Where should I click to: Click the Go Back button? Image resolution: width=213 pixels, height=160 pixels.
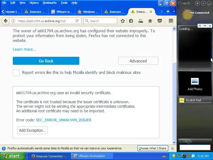point(46,61)
